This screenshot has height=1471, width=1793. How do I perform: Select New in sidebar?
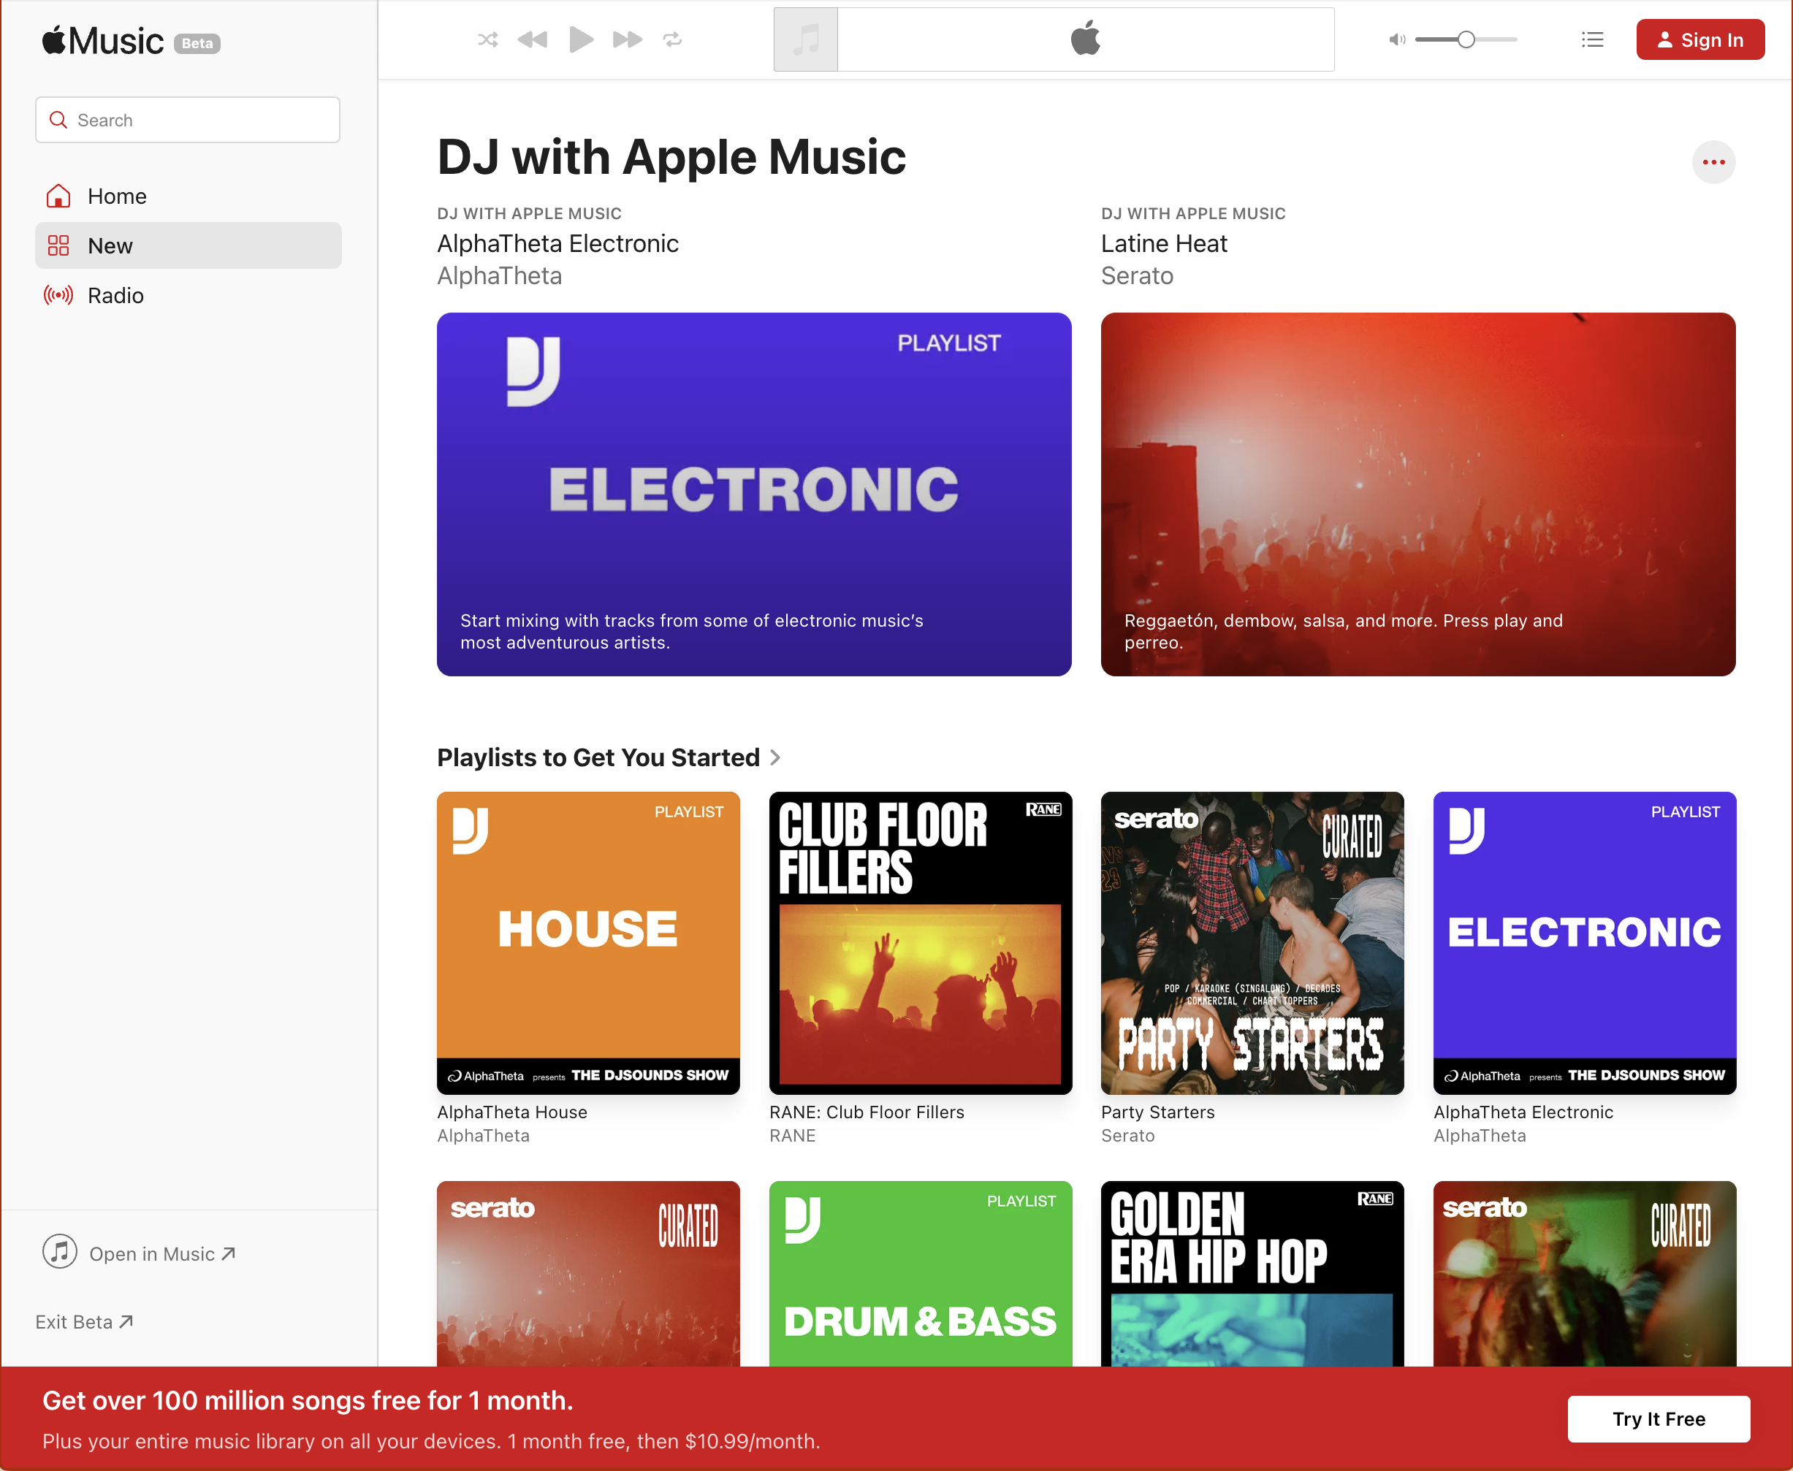(189, 245)
